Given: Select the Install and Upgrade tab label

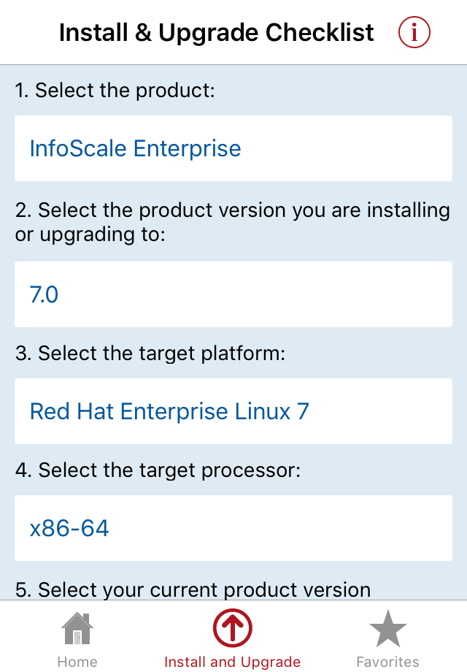Looking at the screenshot, I should (233, 662).
